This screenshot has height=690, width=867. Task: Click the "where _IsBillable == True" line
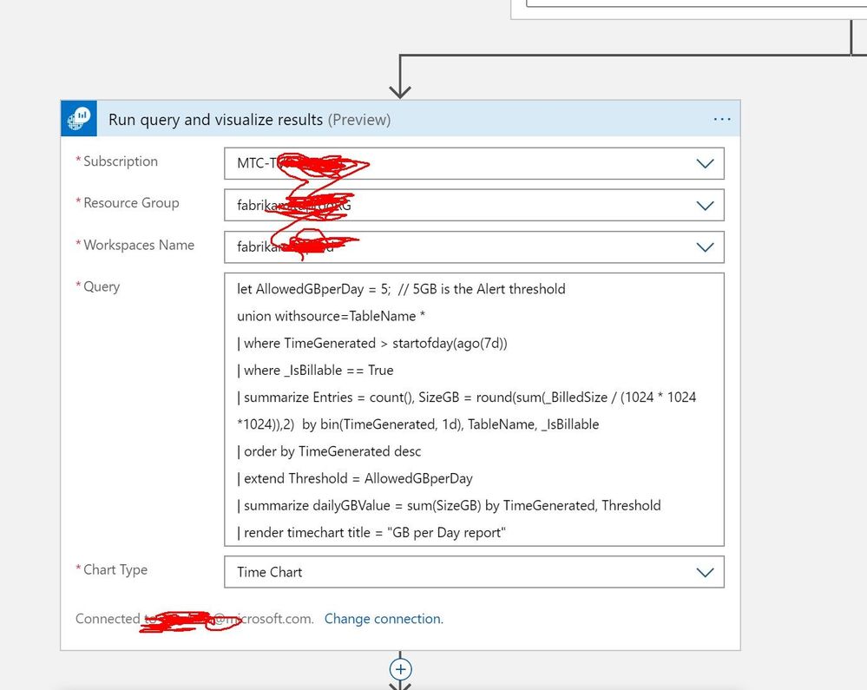point(315,371)
